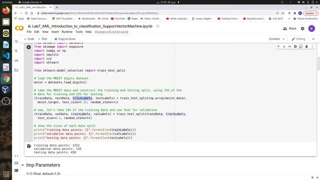Open Google Chrome app menu in top bar
320x180 pixels.
pos(30,2)
